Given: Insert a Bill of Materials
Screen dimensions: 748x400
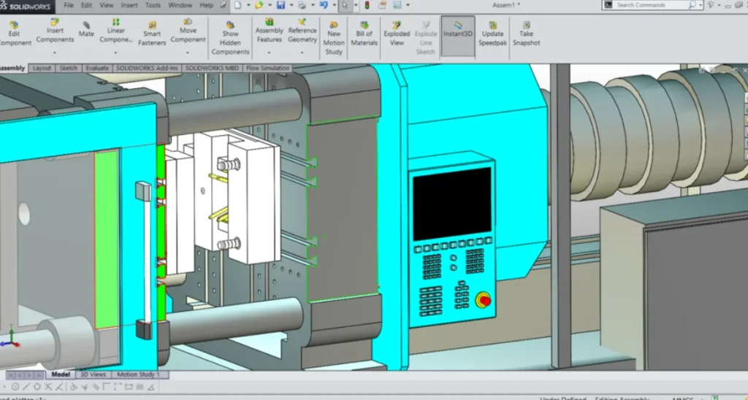Looking at the screenshot, I should click(365, 34).
